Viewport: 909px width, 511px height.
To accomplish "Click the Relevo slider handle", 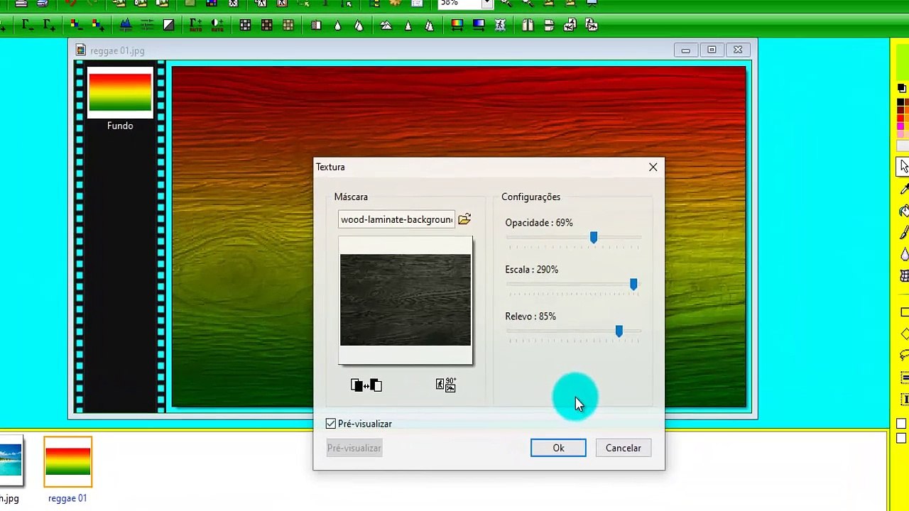I will click(619, 331).
